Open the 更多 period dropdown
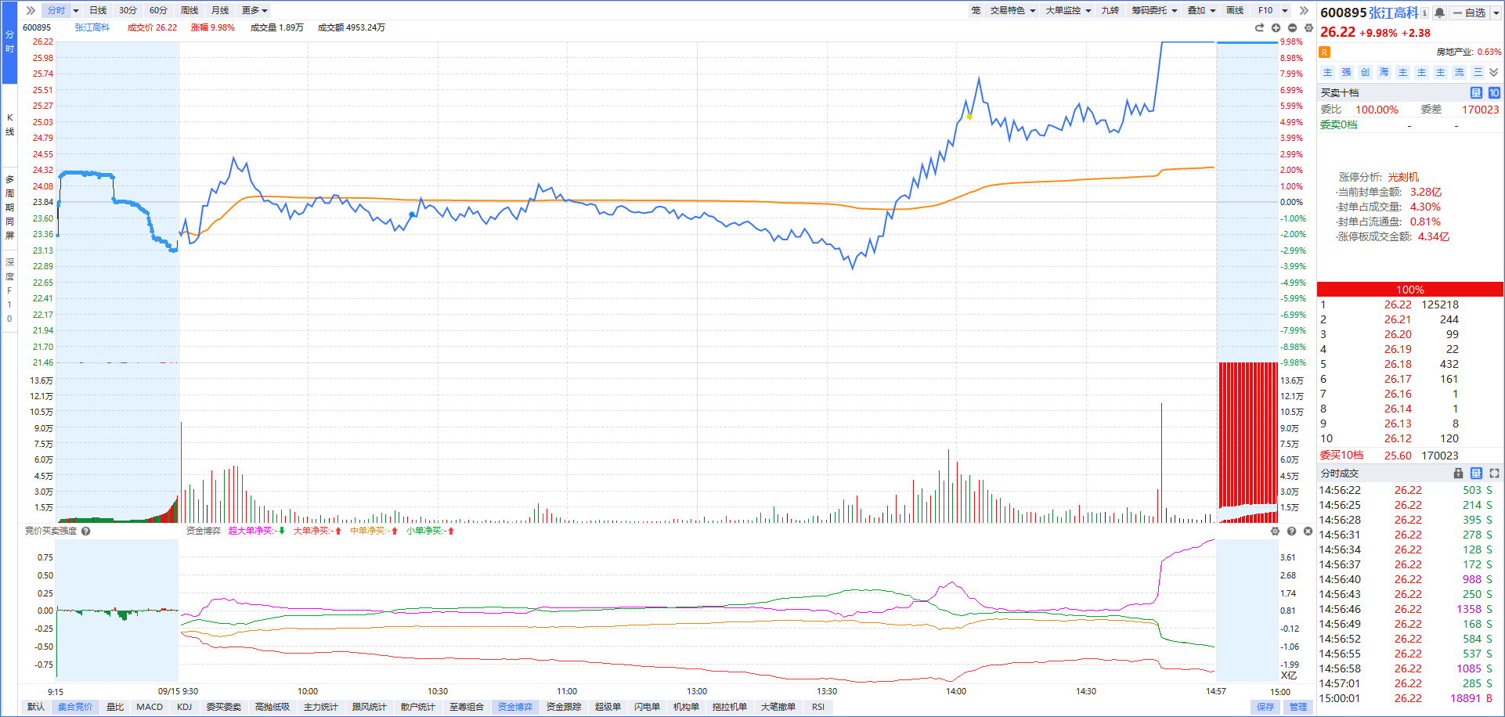This screenshot has width=1505, height=717. click(x=254, y=10)
